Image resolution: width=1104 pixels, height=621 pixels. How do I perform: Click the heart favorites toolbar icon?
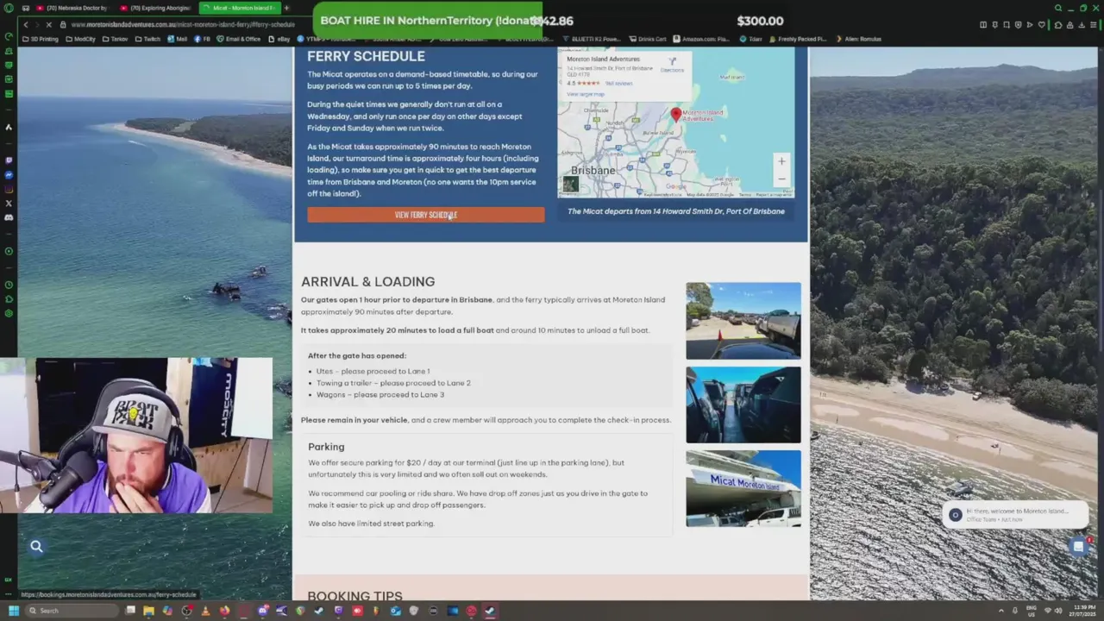click(x=1040, y=25)
